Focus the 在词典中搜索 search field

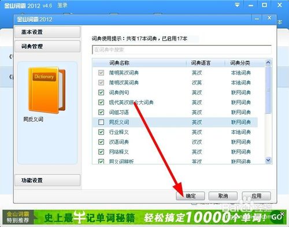pyautogui.click(x=181, y=50)
